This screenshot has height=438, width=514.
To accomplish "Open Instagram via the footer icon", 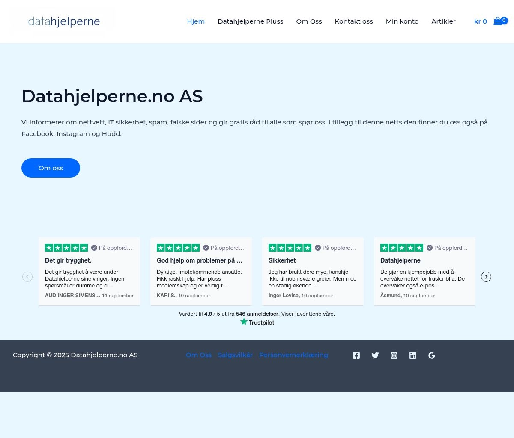I will coord(394,355).
